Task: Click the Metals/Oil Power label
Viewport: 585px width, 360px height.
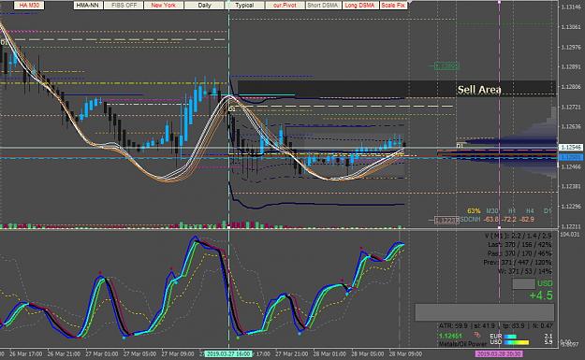Action: click(462, 344)
